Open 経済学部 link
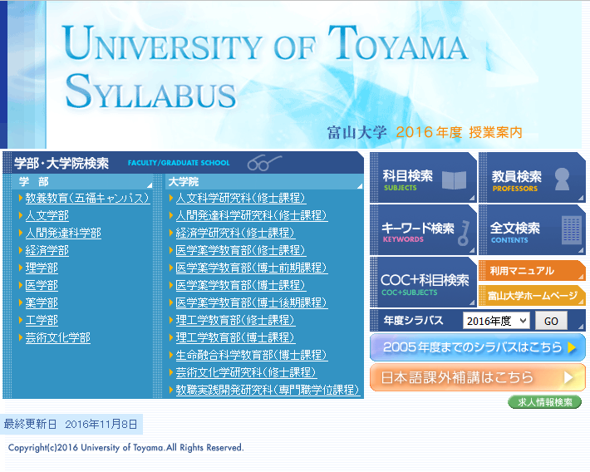 pyautogui.click(x=47, y=250)
